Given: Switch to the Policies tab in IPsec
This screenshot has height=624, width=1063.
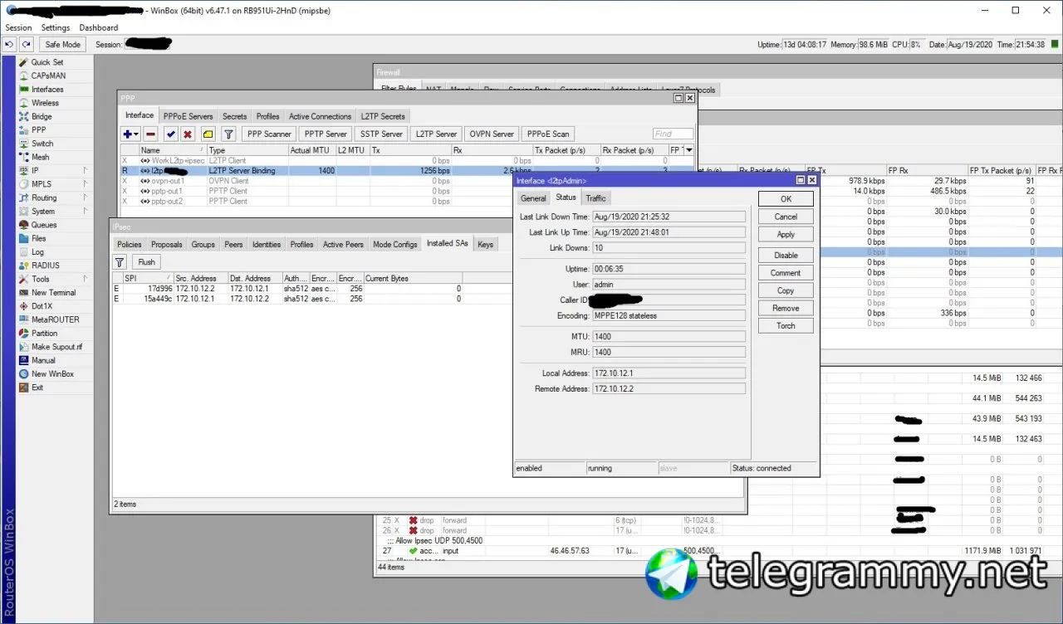Looking at the screenshot, I should 130,244.
